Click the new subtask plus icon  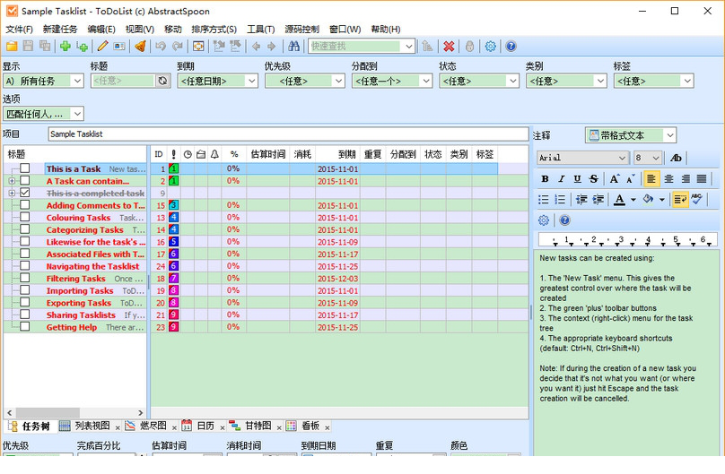pos(83,47)
